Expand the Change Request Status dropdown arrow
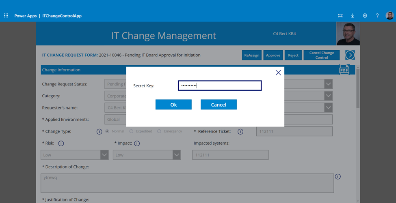Screen dimensions: 396x203 (x=328, y=84)
